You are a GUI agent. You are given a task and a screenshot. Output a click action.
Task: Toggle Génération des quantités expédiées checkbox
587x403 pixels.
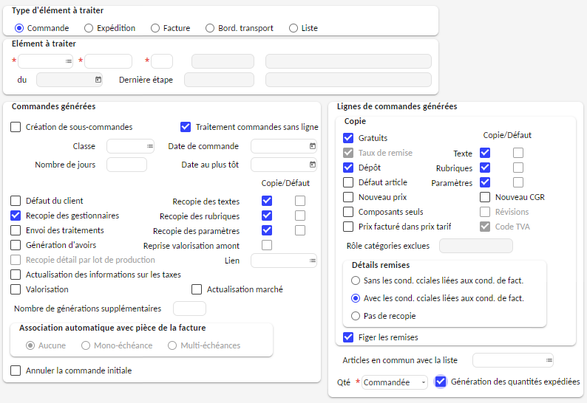pos(441,382)
